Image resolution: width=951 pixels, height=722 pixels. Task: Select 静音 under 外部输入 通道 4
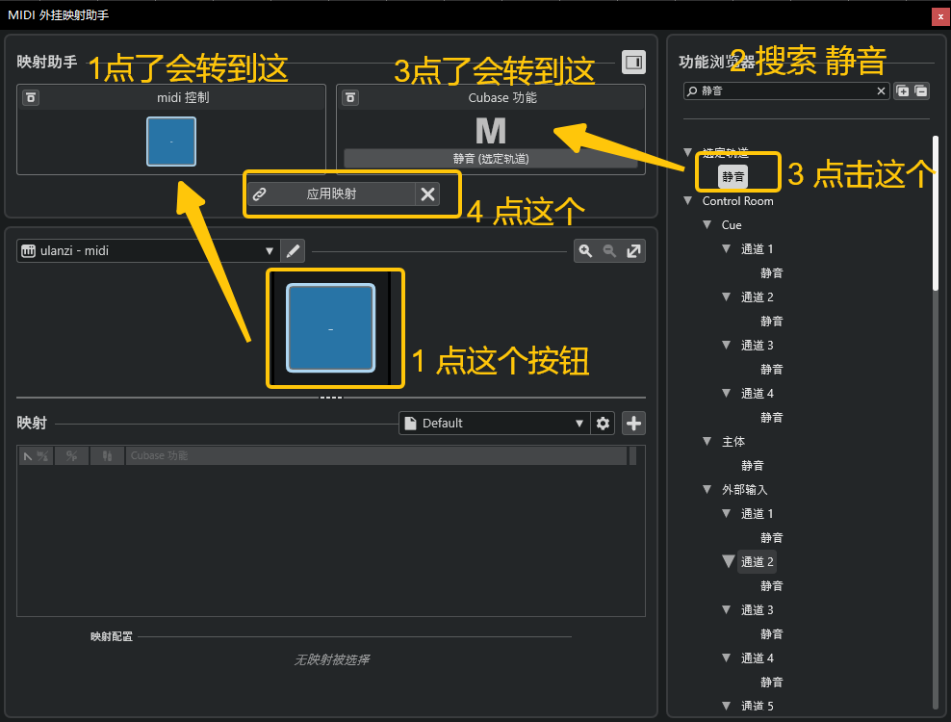pyautogui.click(x=771, y=682)
